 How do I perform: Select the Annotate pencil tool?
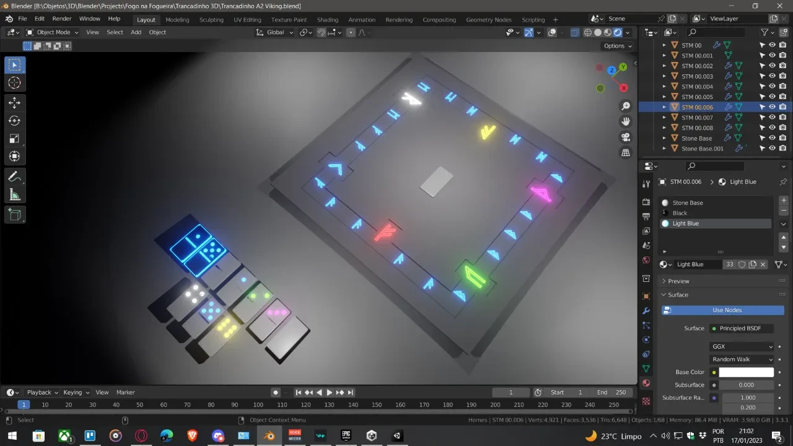tap(15, 177)
